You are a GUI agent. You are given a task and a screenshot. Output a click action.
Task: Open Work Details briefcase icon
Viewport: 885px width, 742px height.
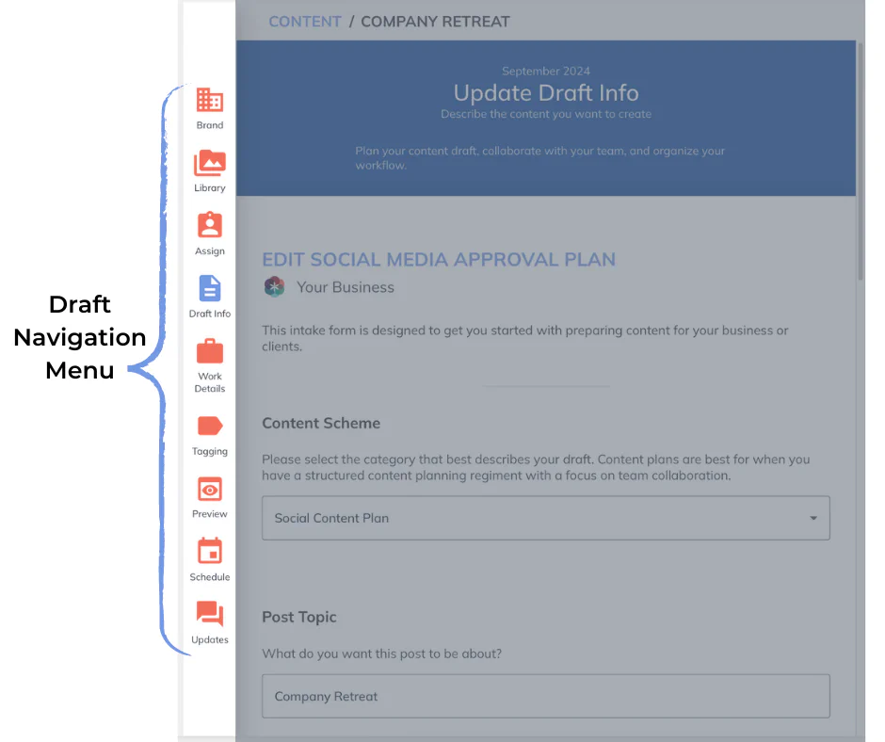[209, 352]
